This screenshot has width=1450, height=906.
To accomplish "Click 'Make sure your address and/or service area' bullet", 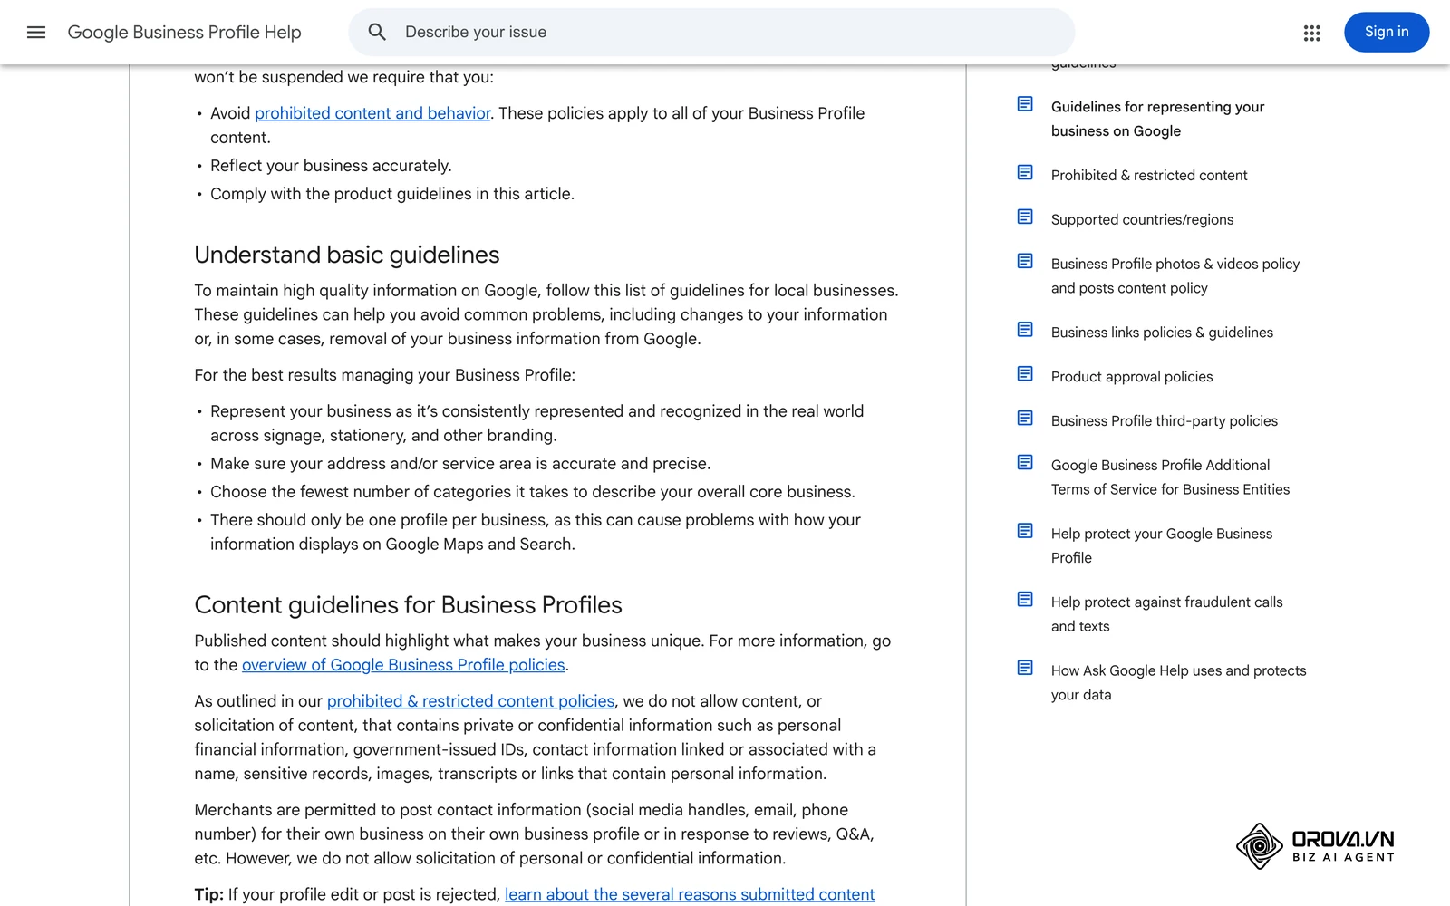I will click(x=460, y=464).
